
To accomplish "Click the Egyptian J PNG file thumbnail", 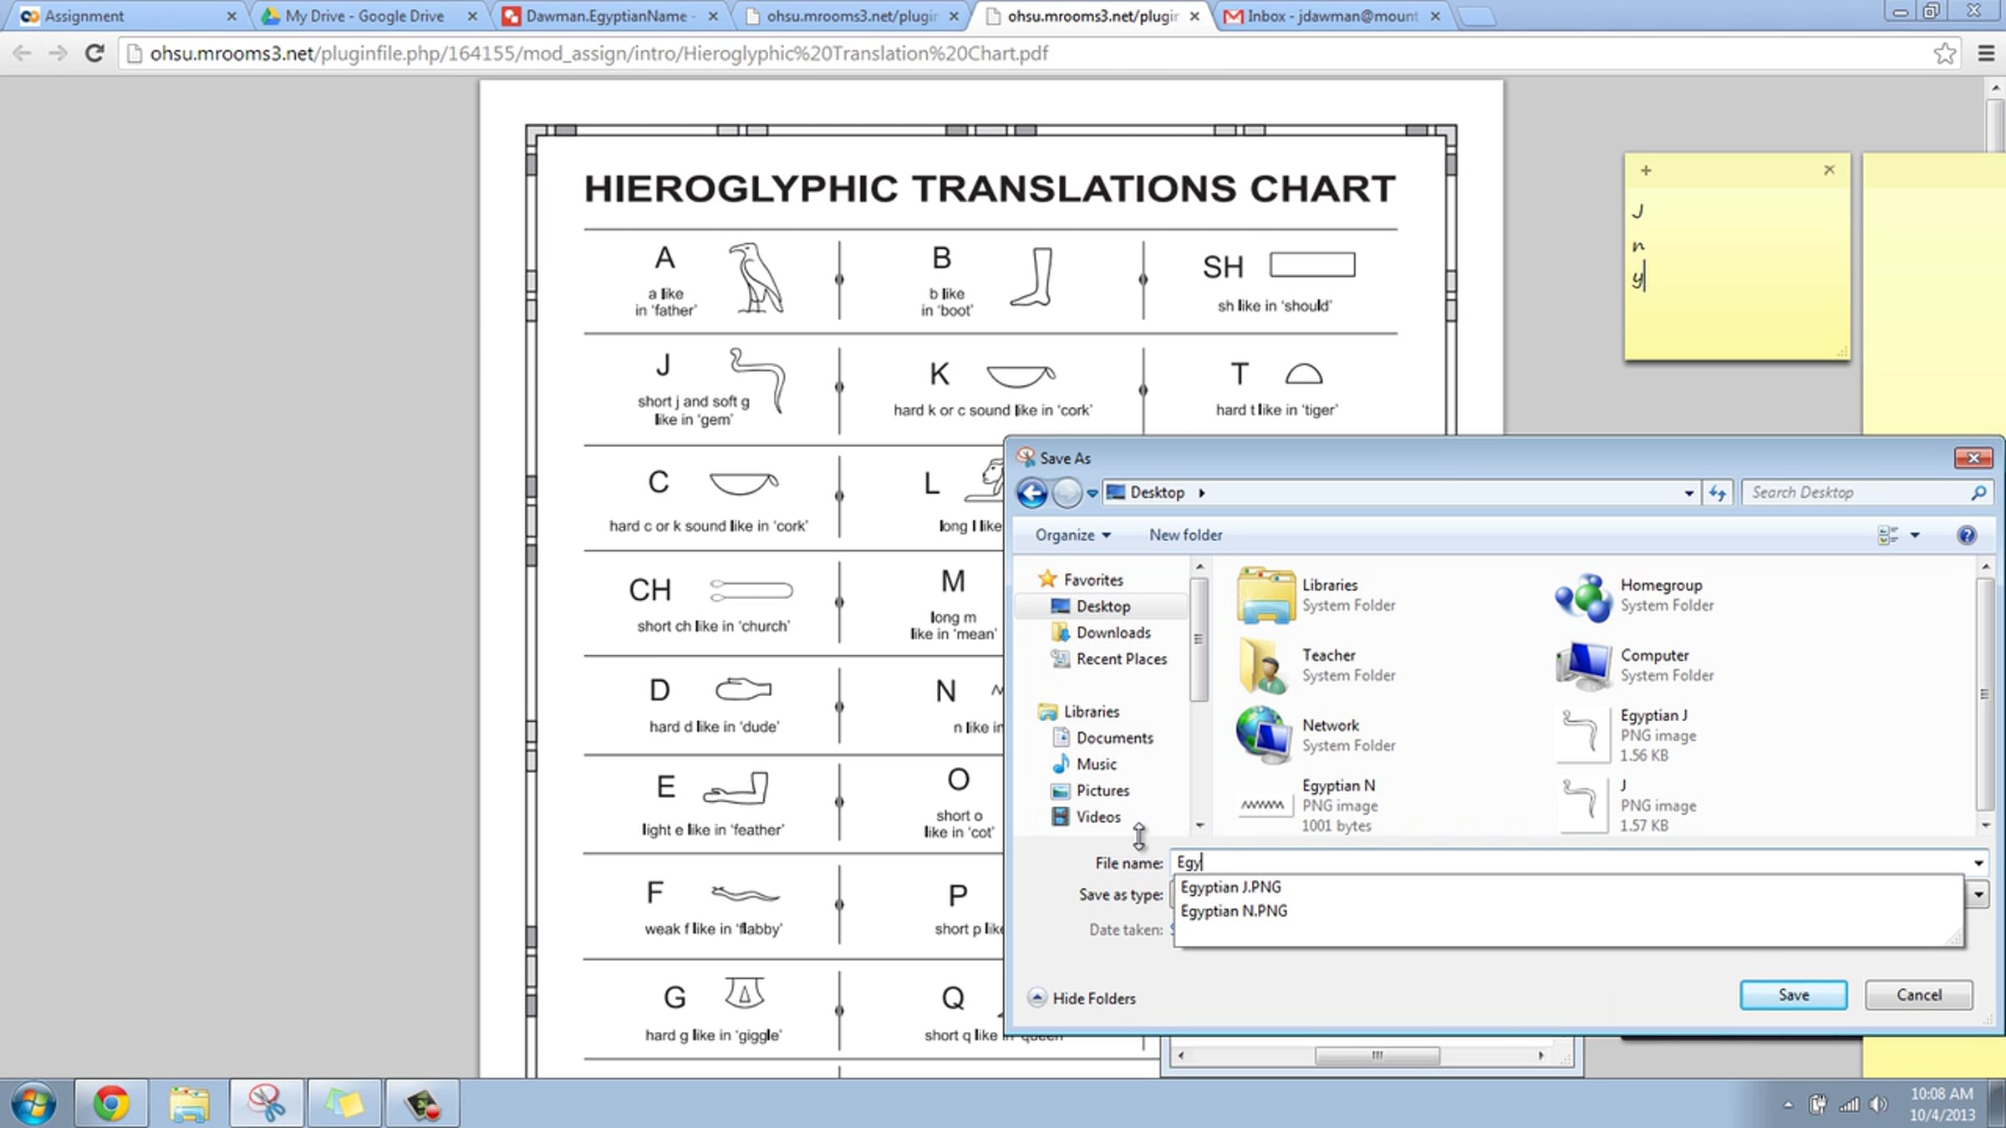I will tap(1581, 734).
